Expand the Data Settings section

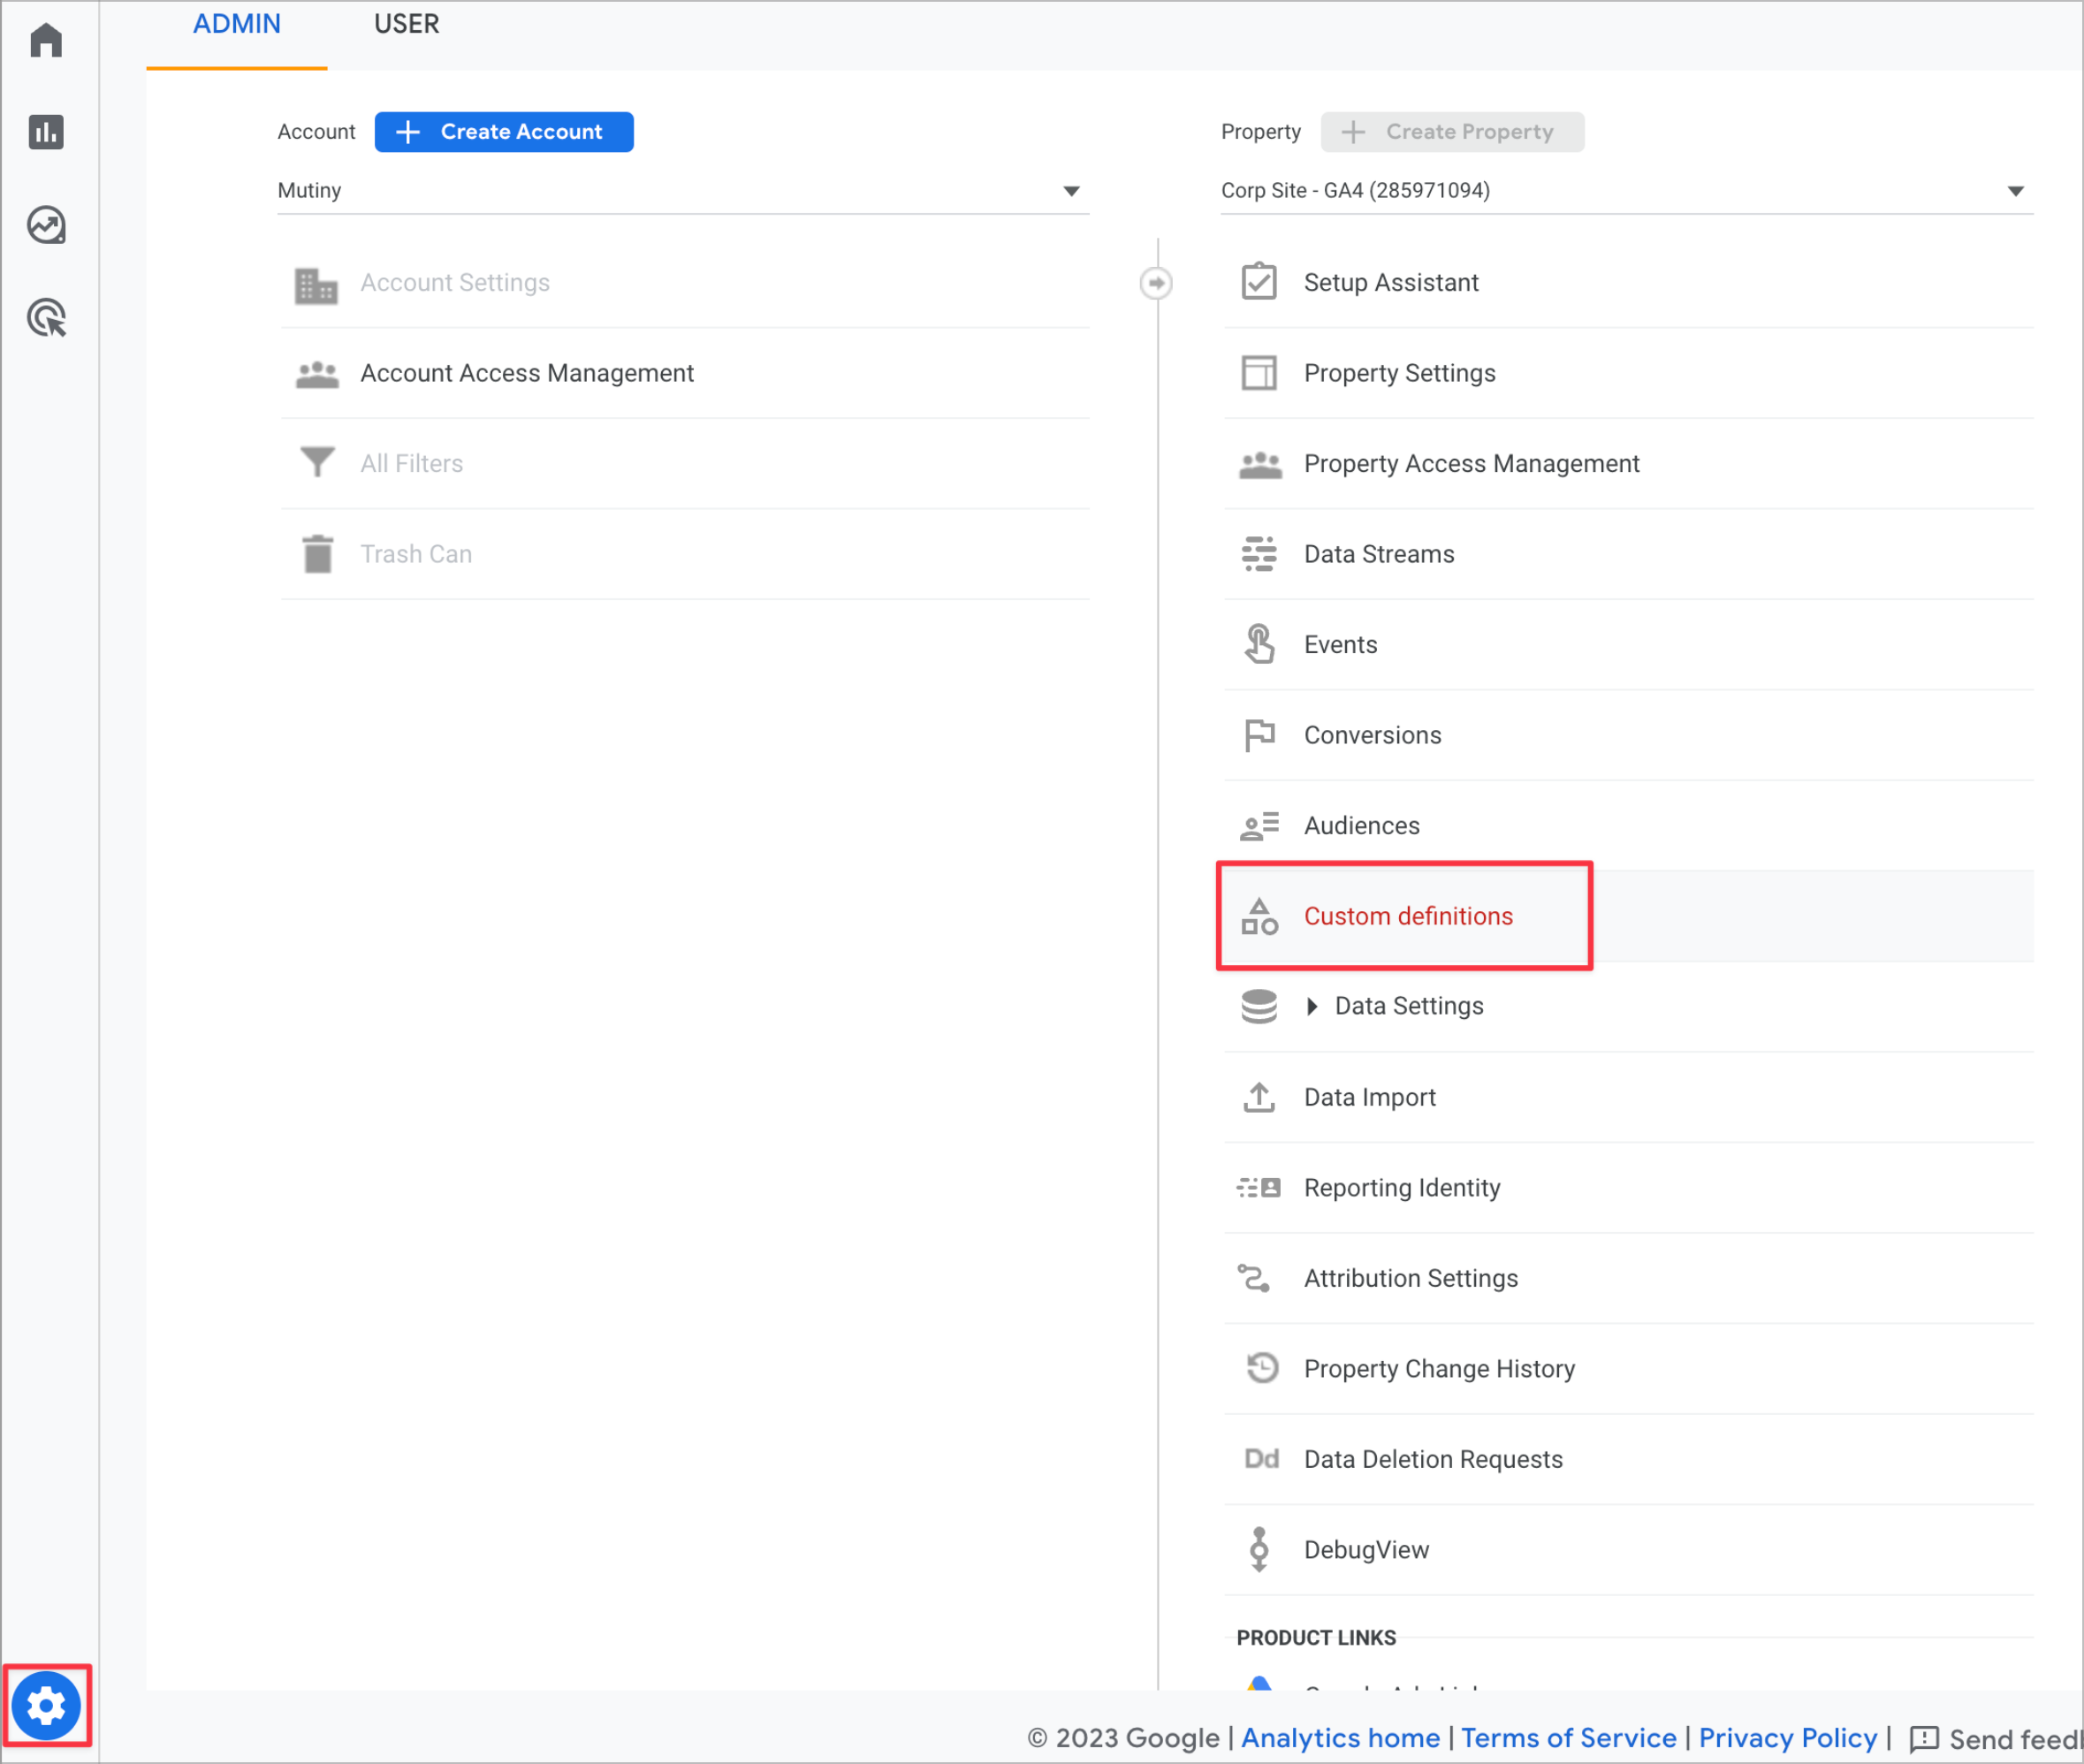tap(1312, 1007)
